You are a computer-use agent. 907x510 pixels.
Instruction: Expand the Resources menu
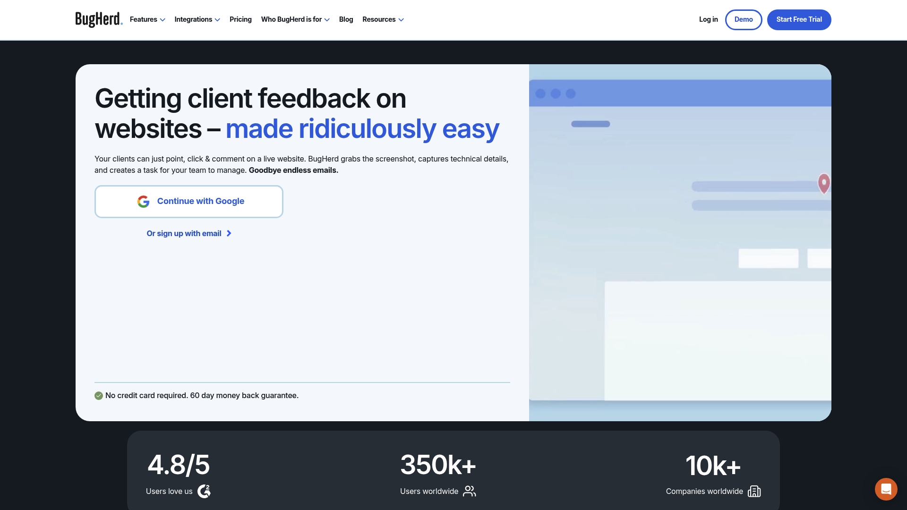383,19
